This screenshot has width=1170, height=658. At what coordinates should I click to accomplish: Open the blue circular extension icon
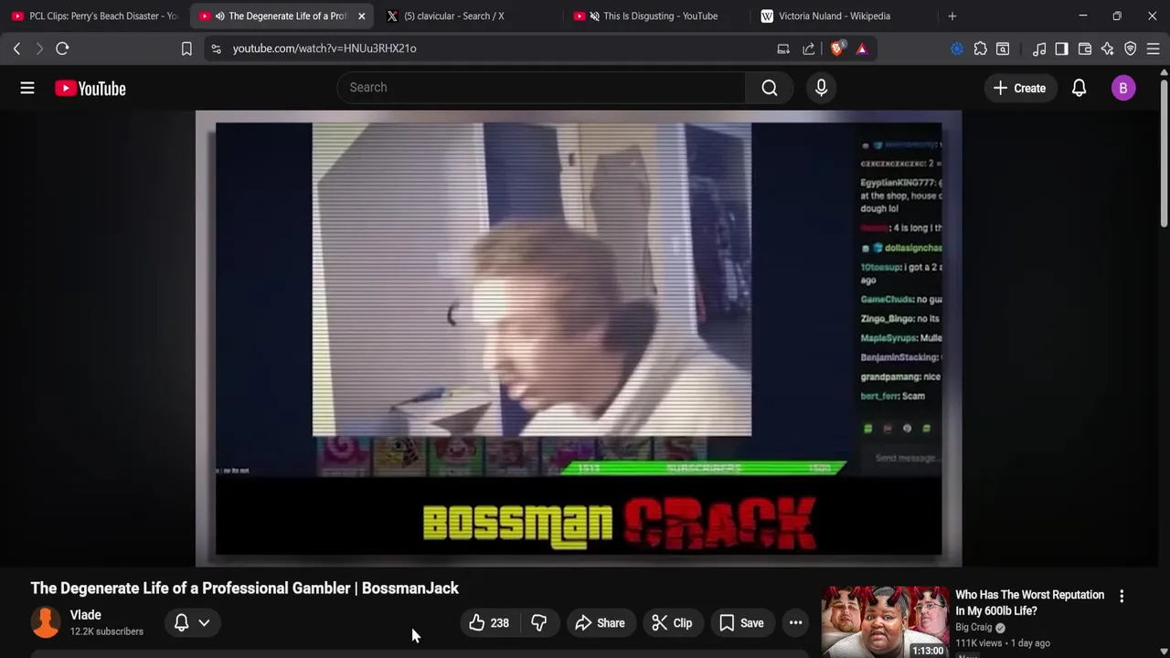point(957,48)
